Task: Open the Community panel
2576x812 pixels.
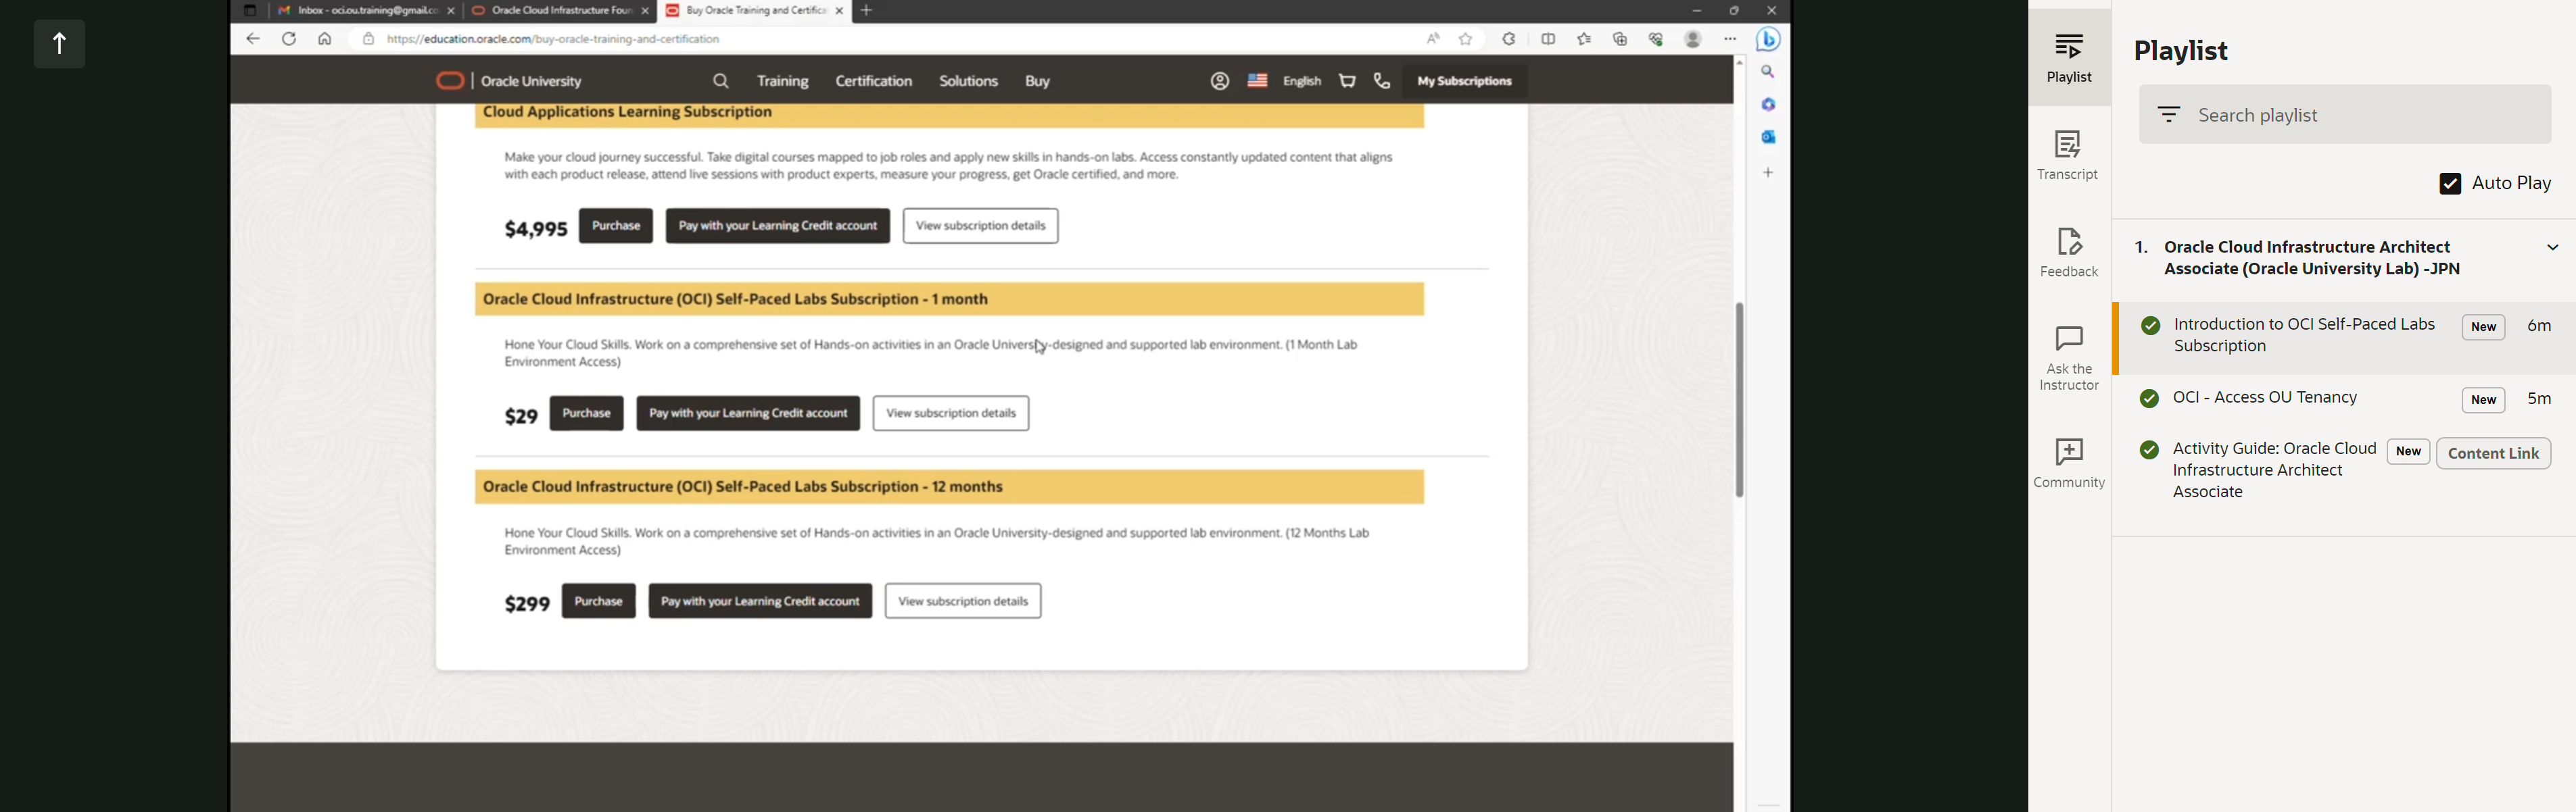Action: [x=2069, y=463]
